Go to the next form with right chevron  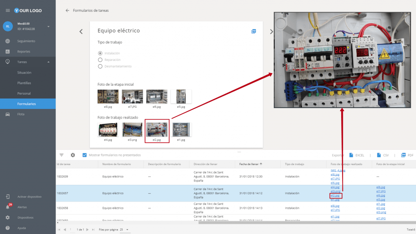271,32
